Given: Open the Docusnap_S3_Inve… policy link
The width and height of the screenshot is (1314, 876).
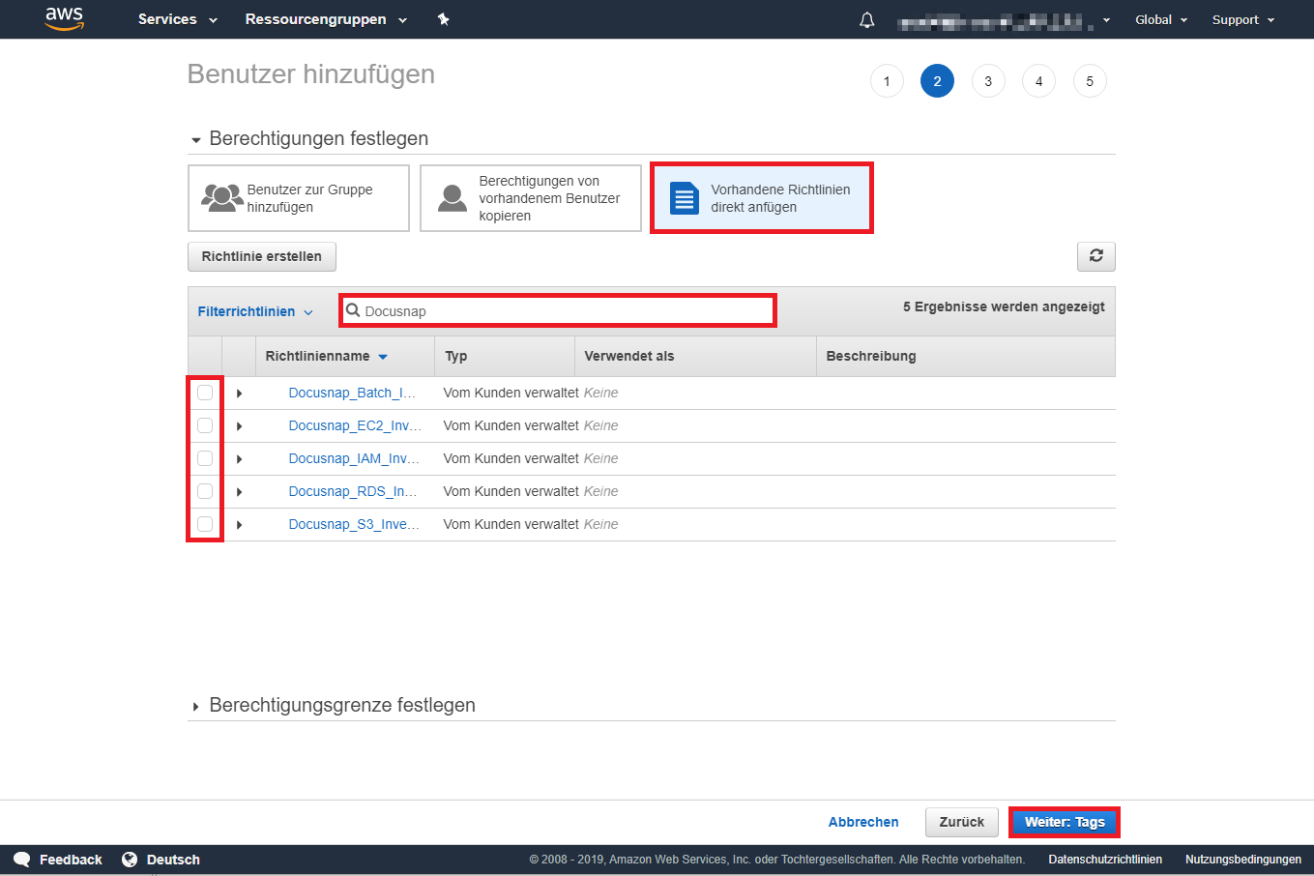Looking at the screenshot, I should click(x=354, y=524).
